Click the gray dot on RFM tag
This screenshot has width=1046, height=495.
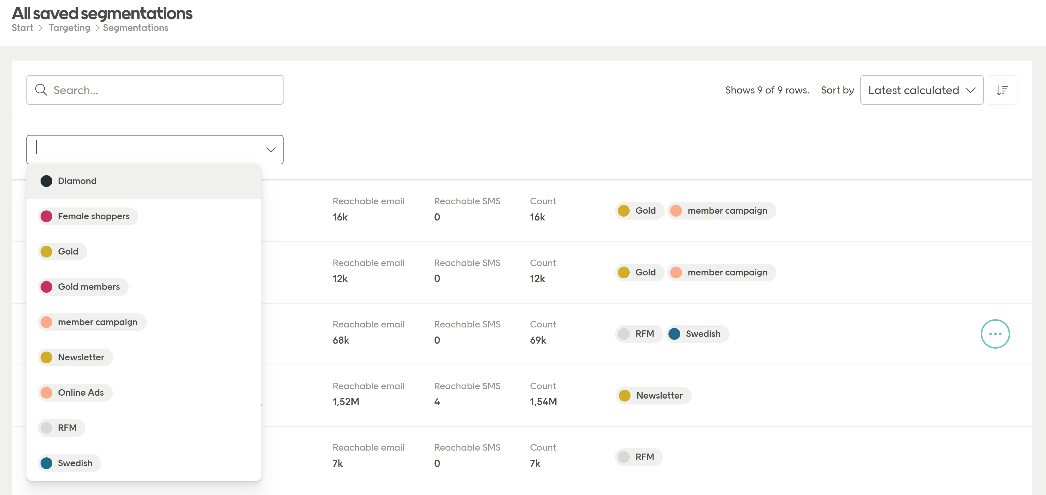pyautogui.click(x=46, y=428)
